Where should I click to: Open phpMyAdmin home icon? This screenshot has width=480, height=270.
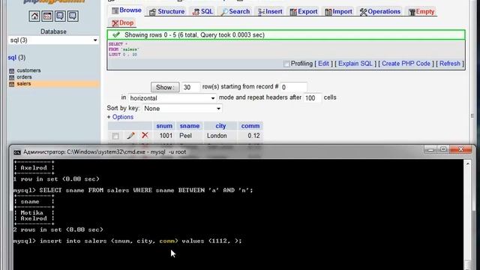(34, 16)
